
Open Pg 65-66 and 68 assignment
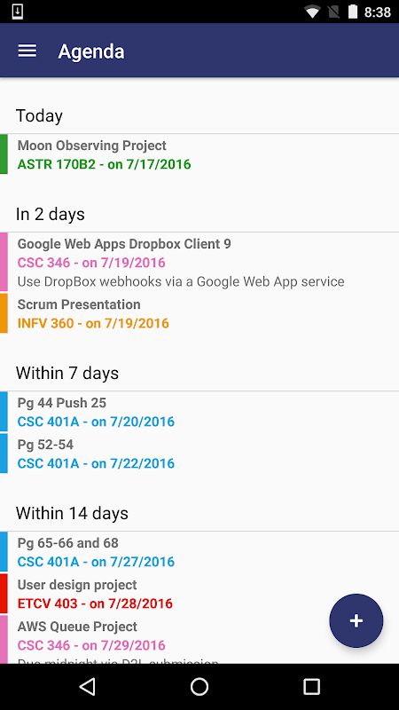[x=199, y=552]
